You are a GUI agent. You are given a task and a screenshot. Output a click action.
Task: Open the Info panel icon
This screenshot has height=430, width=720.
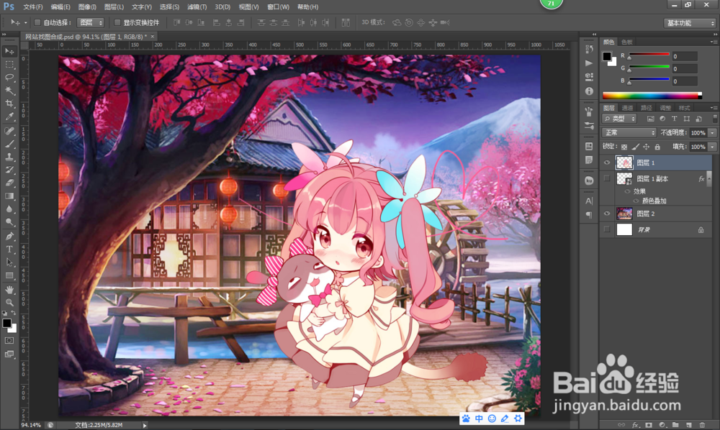pyautogui.click(x=589, y=91)
